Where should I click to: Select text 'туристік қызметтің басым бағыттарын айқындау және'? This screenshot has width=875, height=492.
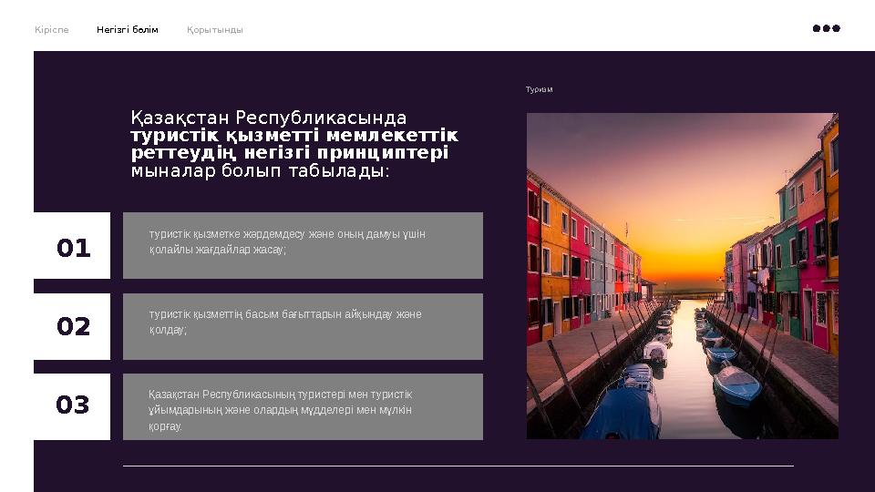click(x=285, y=314)
